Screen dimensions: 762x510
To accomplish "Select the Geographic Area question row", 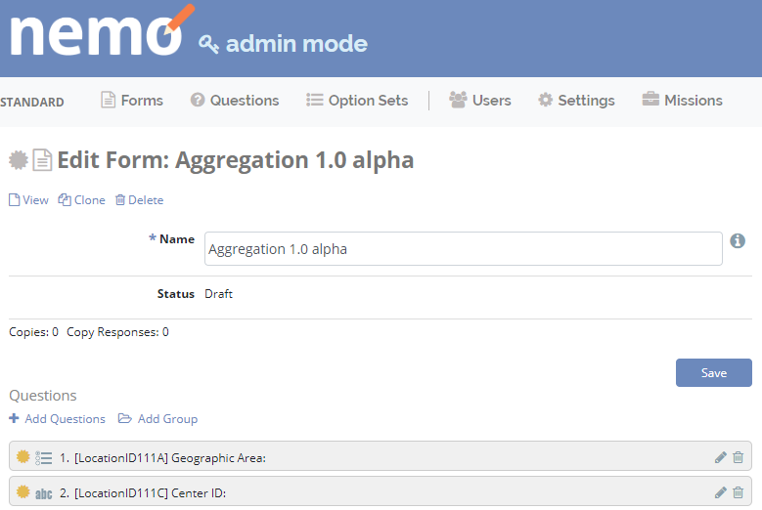I will click(x=381, y=456).
